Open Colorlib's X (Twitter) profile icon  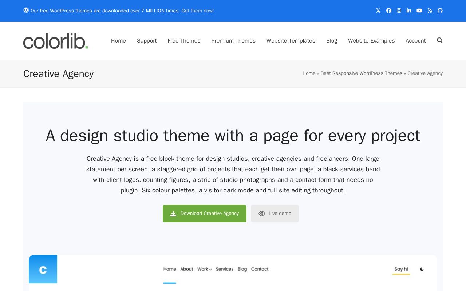click(378, 11)
